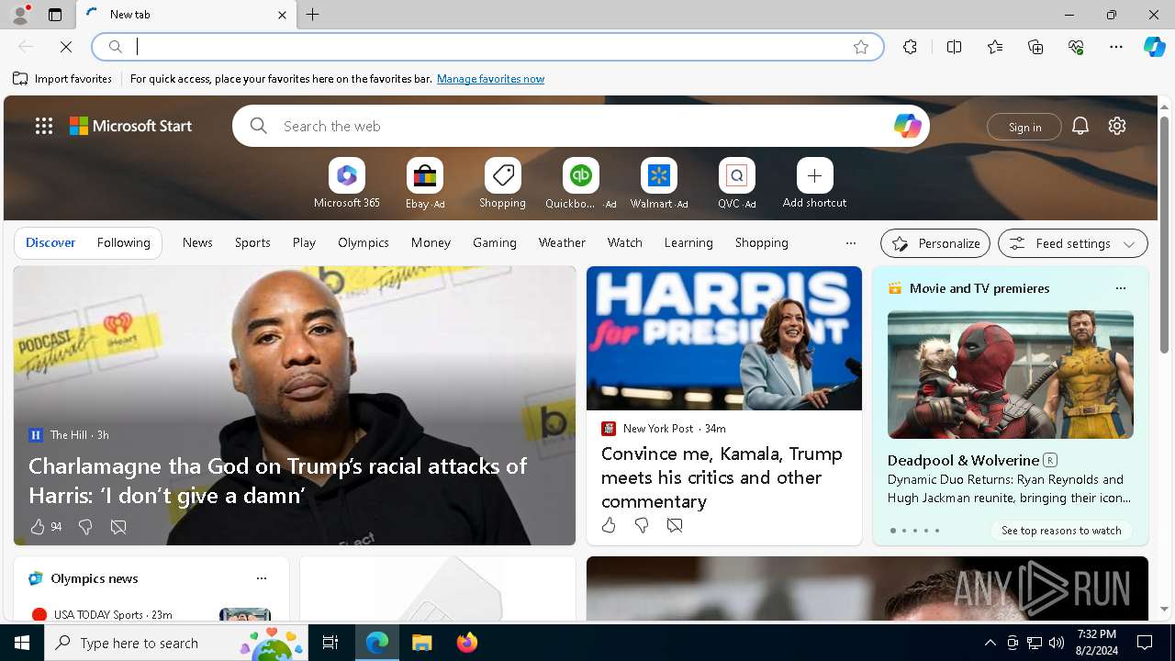Open the Money feed tab
The height and width of the screenshot is (661, 1175).
coord(431,242)
